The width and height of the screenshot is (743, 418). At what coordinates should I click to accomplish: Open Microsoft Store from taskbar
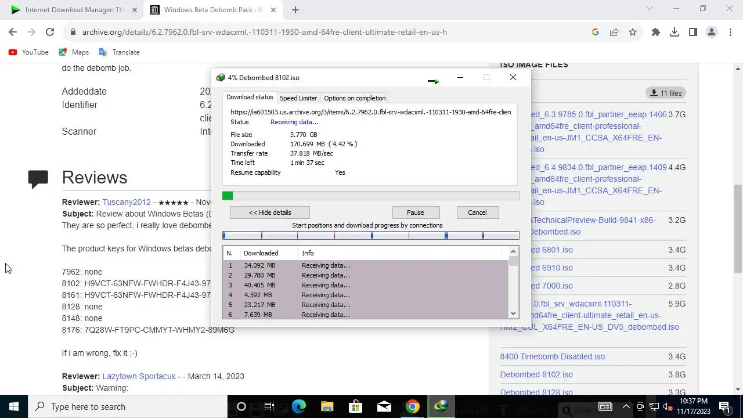tap(355, 407)
